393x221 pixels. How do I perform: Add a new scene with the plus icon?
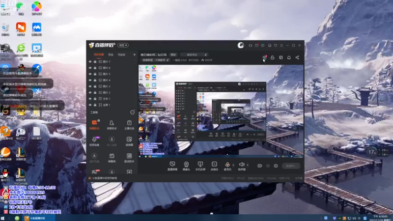tap(134, 55)
